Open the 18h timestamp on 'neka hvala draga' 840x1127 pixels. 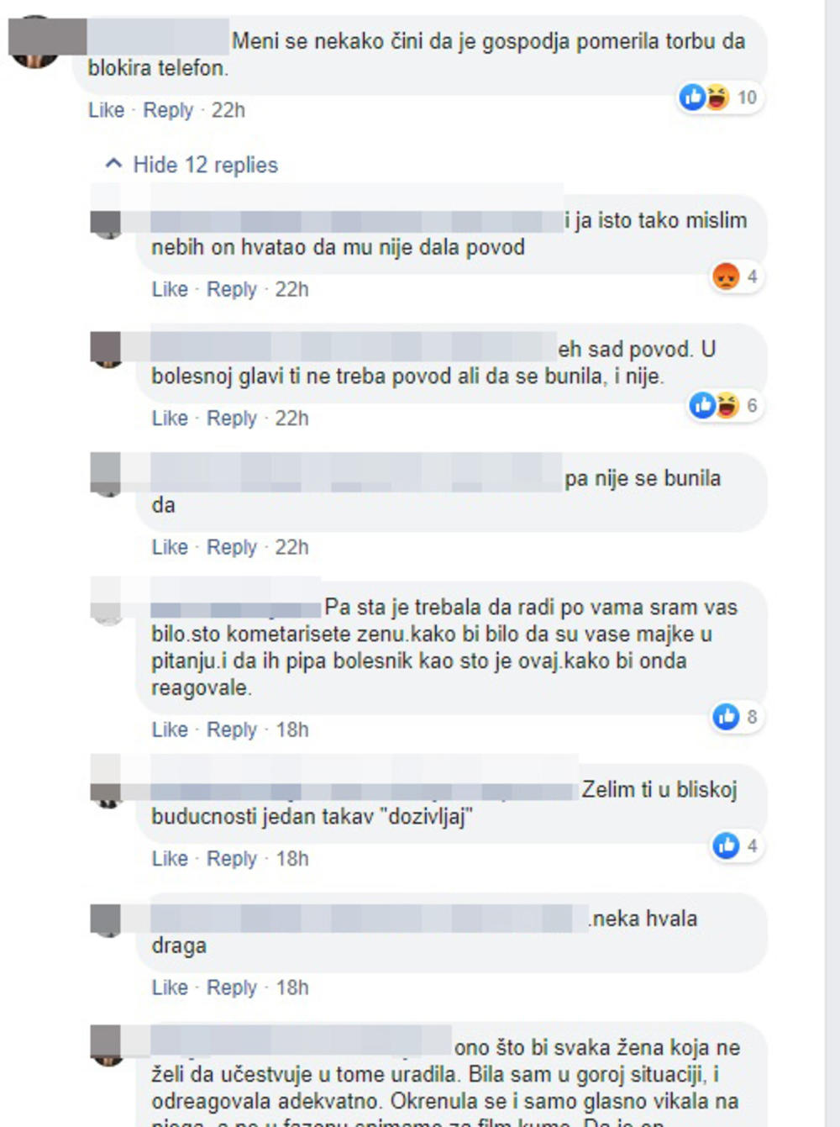292,987
